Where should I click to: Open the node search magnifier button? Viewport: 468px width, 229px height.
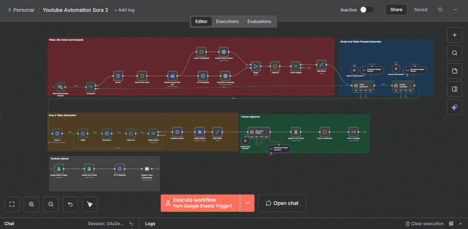coord(454,53)
